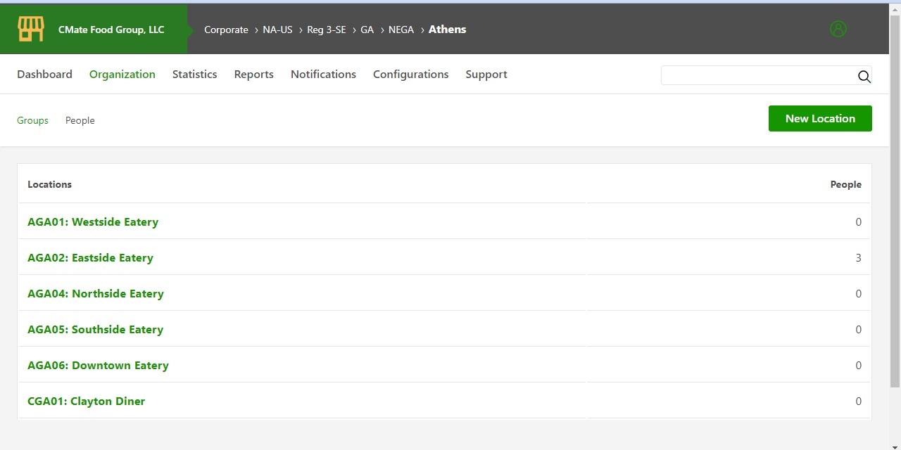The image size is (901, 450).
Task: Switch to the Statistics menu
Action: pos(194,75)
